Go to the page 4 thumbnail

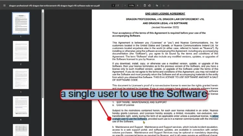pos(21,106)
